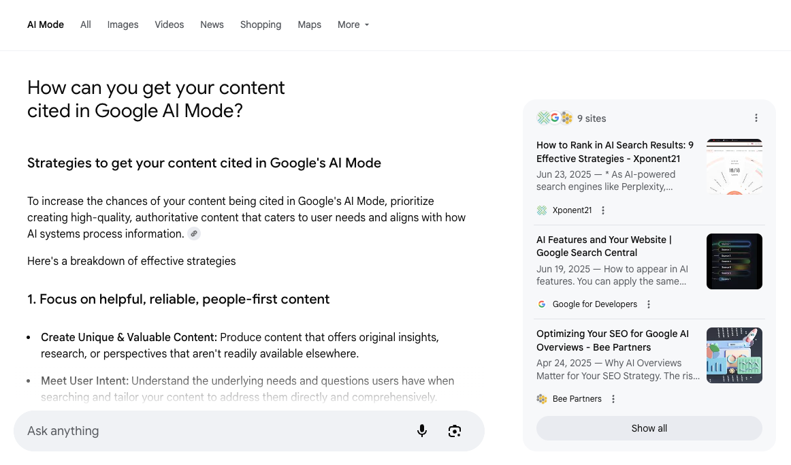Switch to the Maps tab
This screenshot has height=465, width=791.
coord(309,25)
